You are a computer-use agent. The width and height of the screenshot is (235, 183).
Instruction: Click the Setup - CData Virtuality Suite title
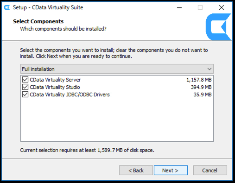48,7
